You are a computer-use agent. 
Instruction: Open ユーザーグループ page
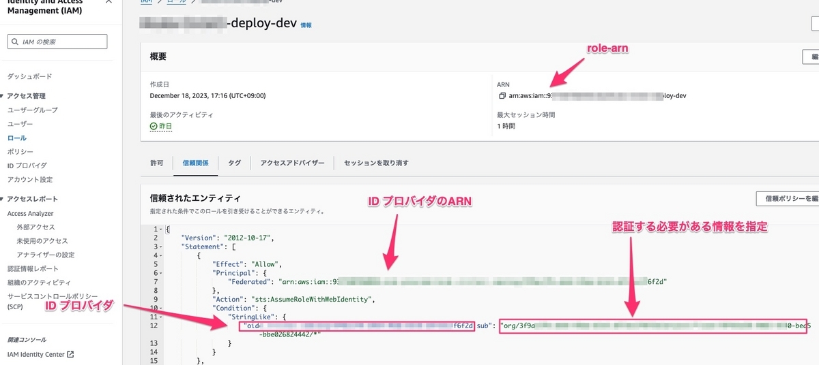32,110
